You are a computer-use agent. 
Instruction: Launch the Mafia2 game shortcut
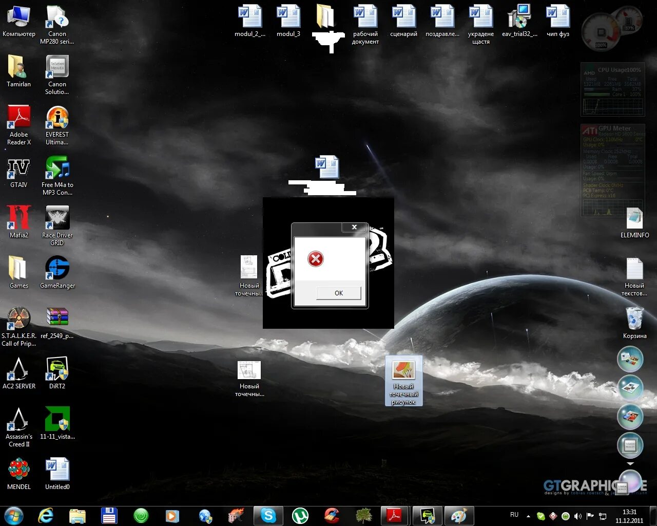tap(19, 222)
